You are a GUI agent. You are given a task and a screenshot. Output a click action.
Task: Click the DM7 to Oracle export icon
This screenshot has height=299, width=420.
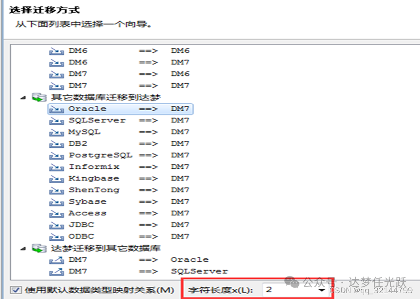click(56, 260)
